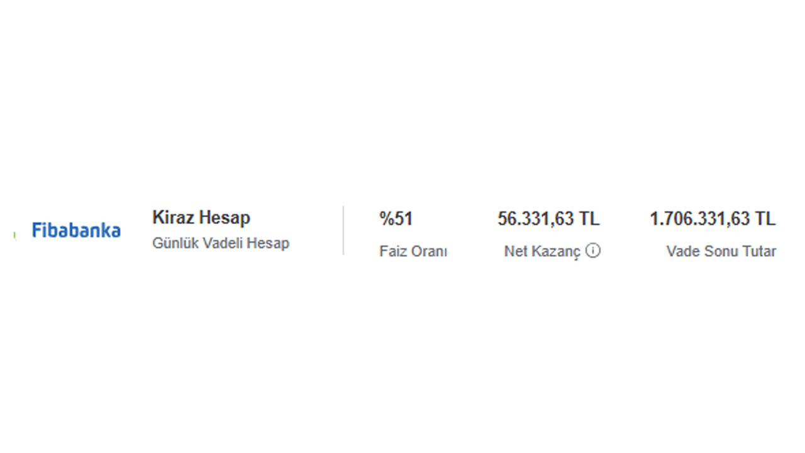The width and height of the screenshot is (805, 453).
Task: Click the TL unit after 56.331,63
Action: [589, 219]
